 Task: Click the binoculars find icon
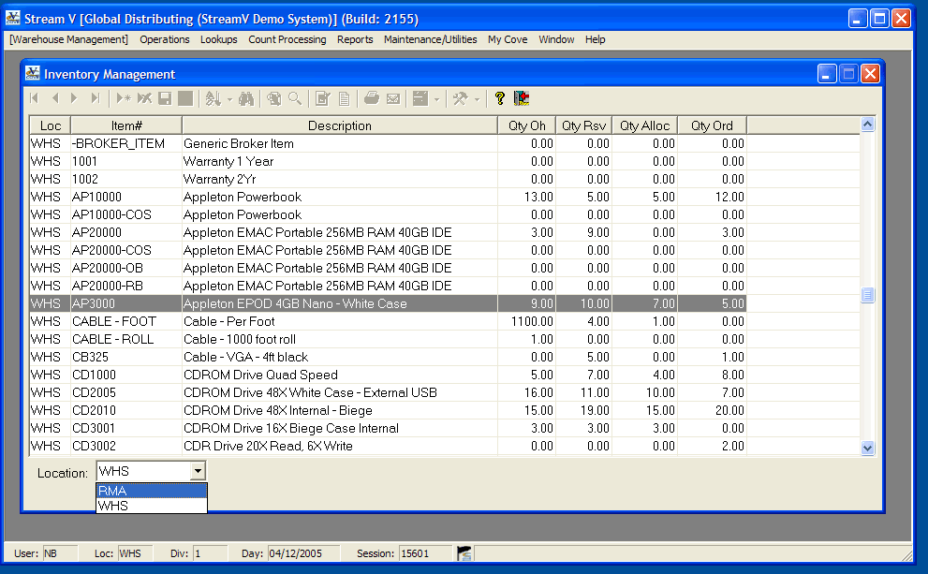[246, 98]
